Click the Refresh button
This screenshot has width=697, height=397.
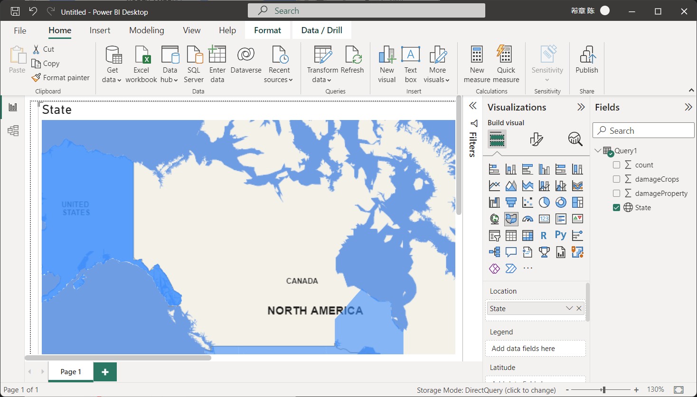coord(352,60)
